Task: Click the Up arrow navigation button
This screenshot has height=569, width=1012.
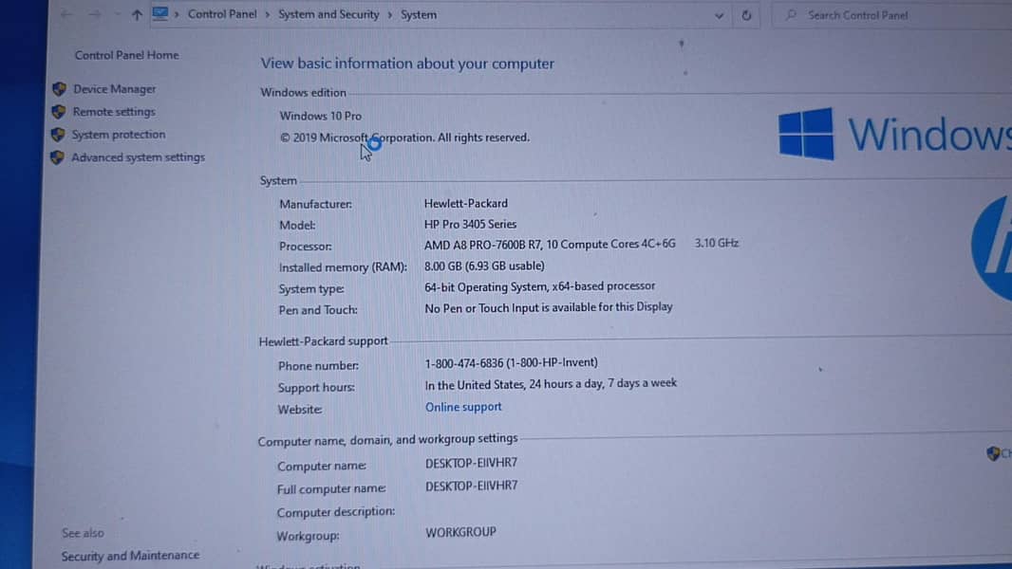Action: pyautogui.click(x=136, y=15)
